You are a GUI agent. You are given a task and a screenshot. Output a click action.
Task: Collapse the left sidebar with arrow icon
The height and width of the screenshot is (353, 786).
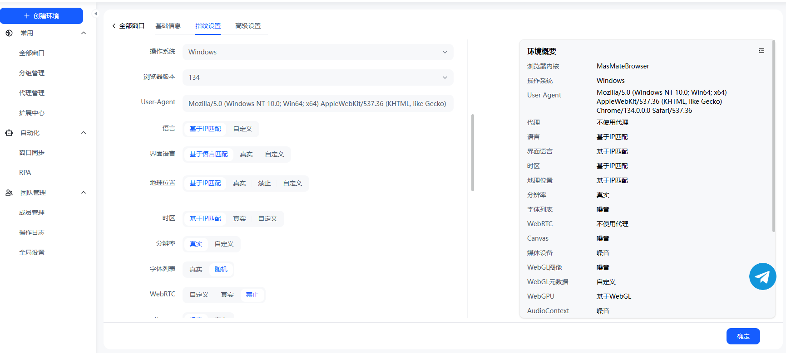point(95,14)
